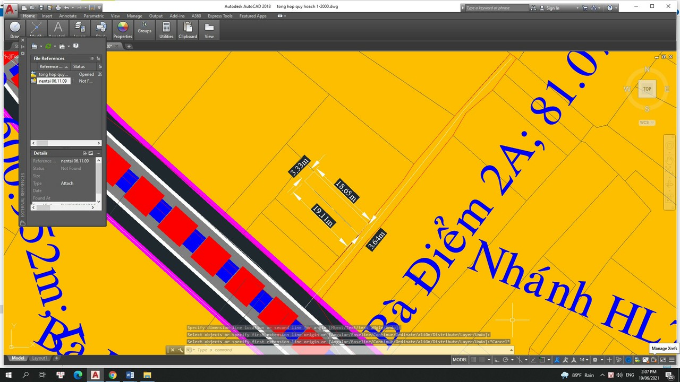Switch to the Parametric ribbon tab
This screenshot has width=680, height=382.
(93, 16)
